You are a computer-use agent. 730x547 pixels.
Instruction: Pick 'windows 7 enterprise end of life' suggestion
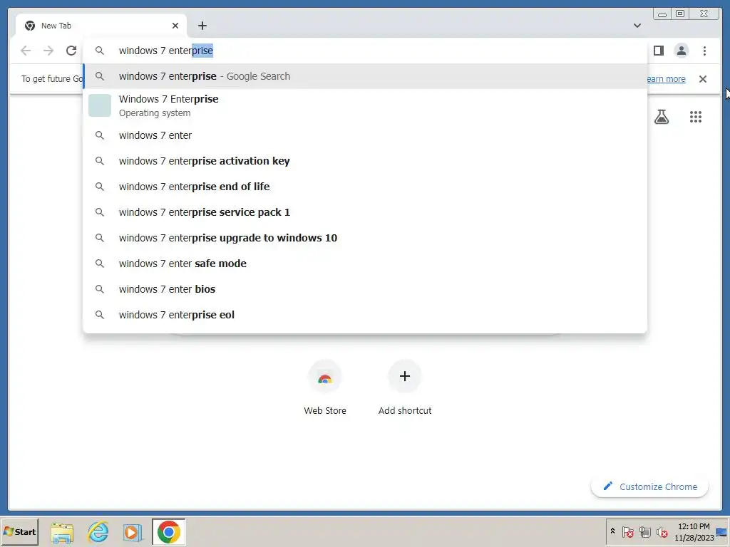pyautogui.click(x=365, y=187)
